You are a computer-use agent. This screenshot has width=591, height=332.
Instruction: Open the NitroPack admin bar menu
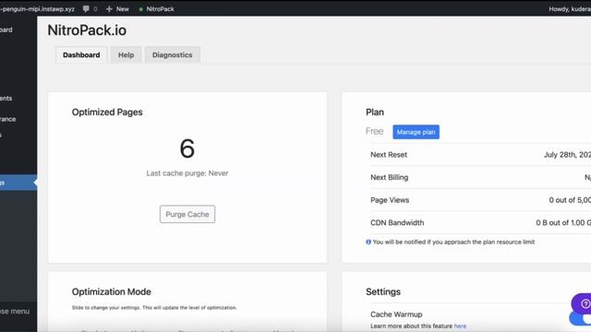(156, 8)
